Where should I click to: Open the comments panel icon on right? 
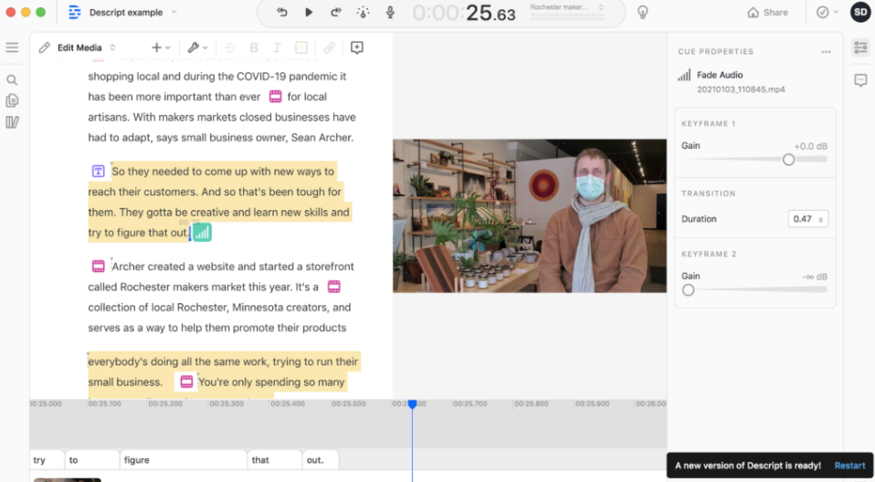(860, 80)
